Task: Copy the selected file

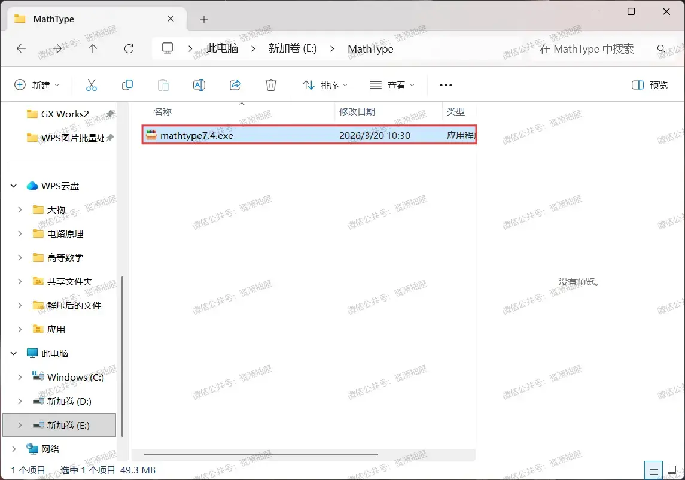Action: [x=127, y=85]
